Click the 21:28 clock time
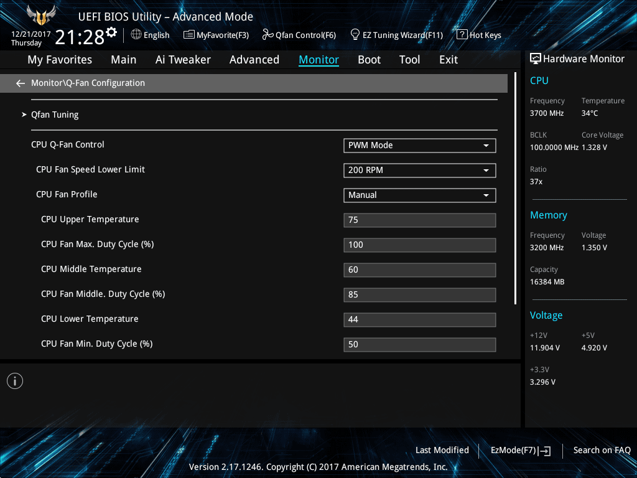637x478 pixels. (x=80, y=37)
